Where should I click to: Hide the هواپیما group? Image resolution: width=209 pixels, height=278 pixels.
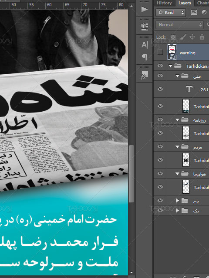pyautogui.click(x=160, y=173)
